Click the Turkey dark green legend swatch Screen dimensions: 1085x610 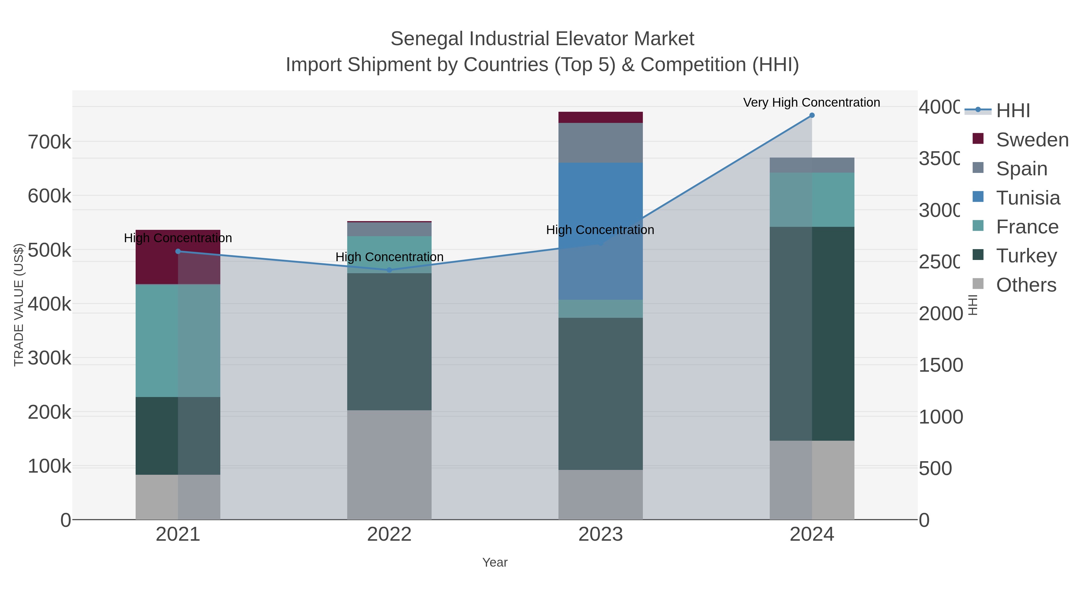[x=978, y=255]
